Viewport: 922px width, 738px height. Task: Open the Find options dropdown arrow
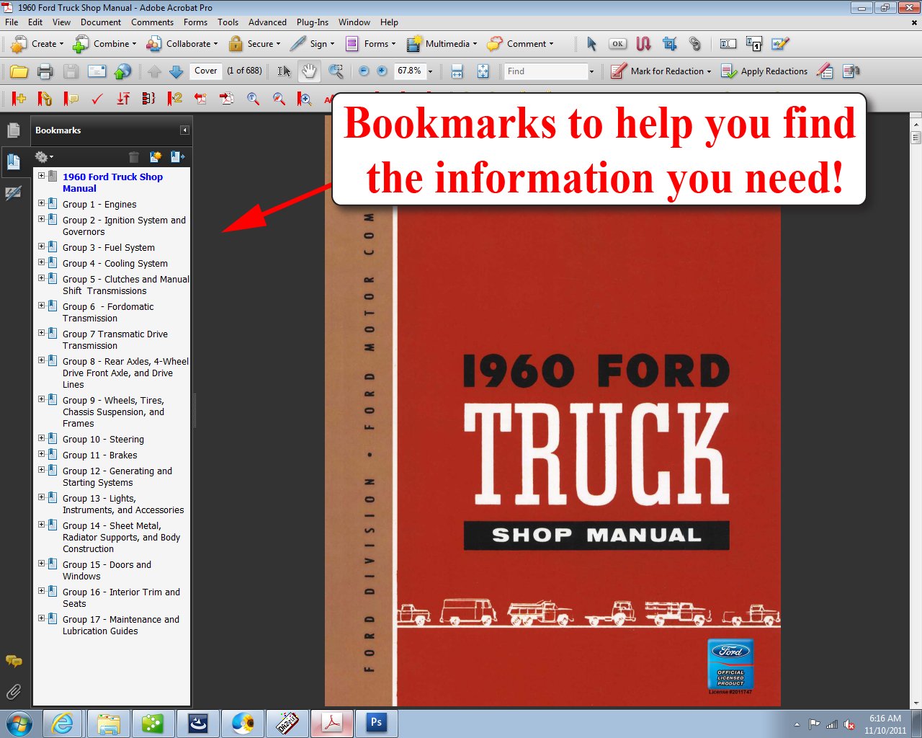pyautogui.click(x=592, y=71)
